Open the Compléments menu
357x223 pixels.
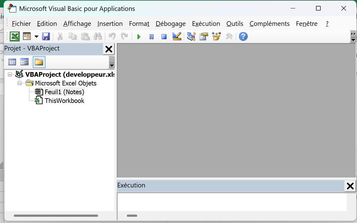(270, 24)
